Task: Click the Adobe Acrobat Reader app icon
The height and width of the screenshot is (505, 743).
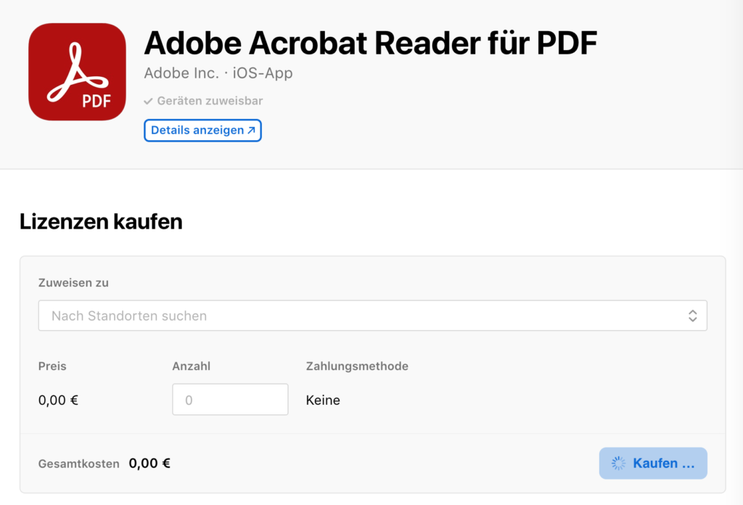Action: pos(77,72)
